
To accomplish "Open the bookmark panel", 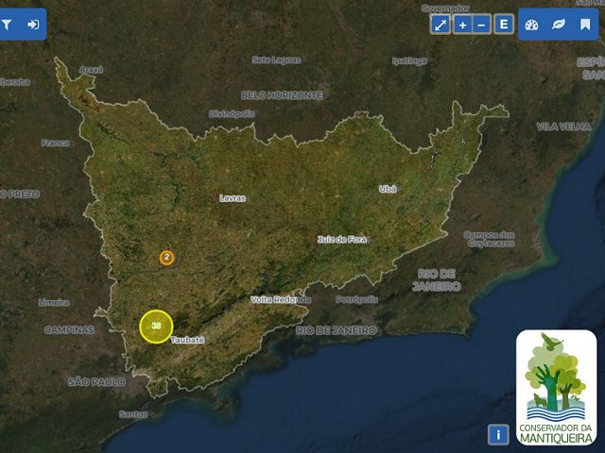I will click(x=585, y=25).
